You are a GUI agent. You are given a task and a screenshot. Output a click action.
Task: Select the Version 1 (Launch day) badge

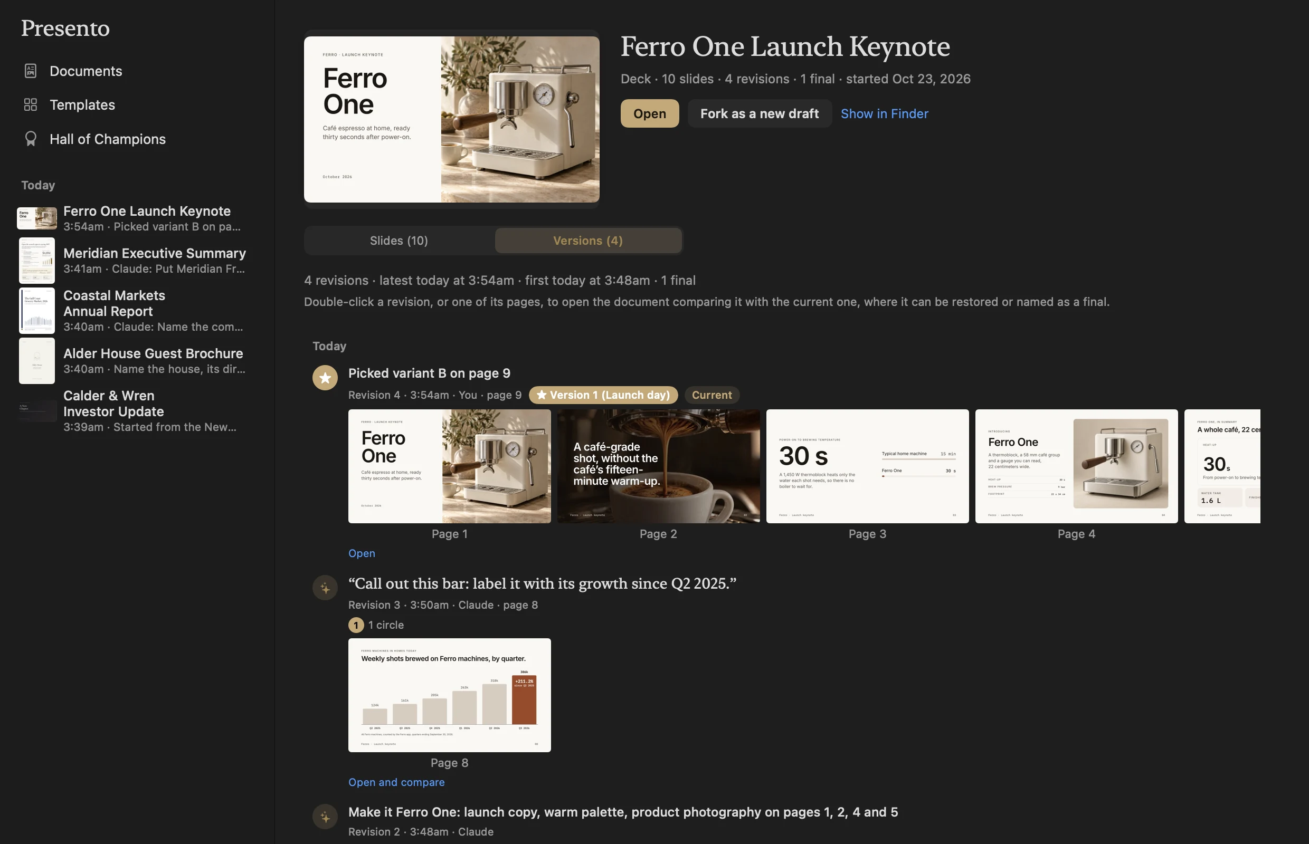[603, 395]
